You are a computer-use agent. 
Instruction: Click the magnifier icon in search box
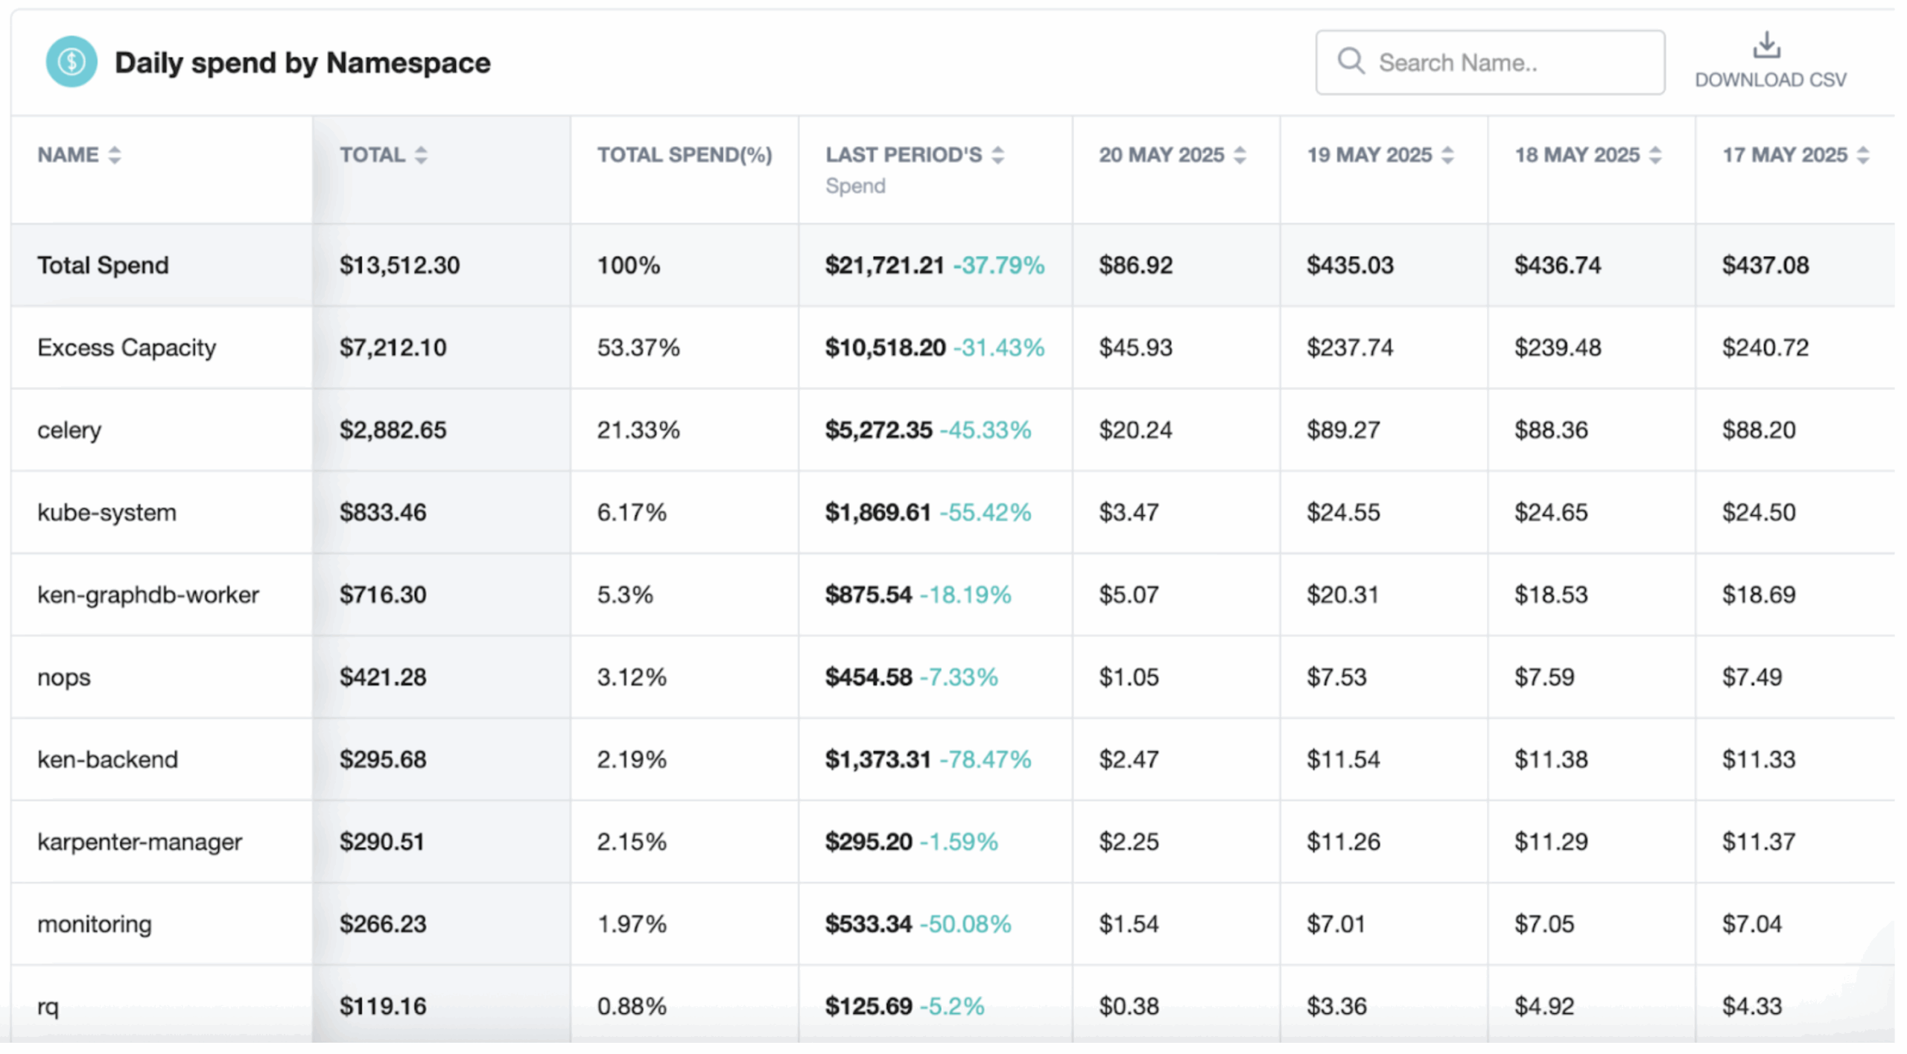[x=1351, y=61]
